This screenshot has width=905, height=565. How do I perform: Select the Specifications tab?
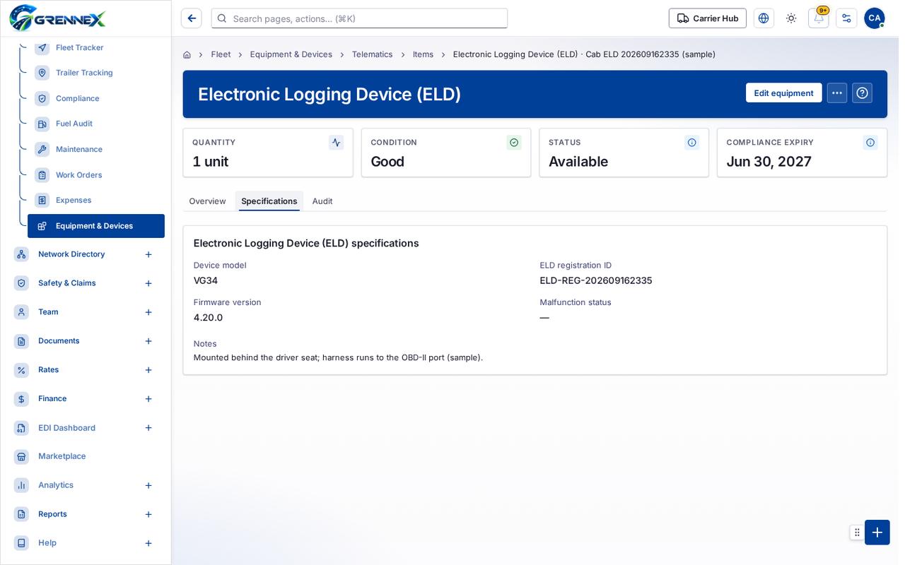(x=269, y=201)
